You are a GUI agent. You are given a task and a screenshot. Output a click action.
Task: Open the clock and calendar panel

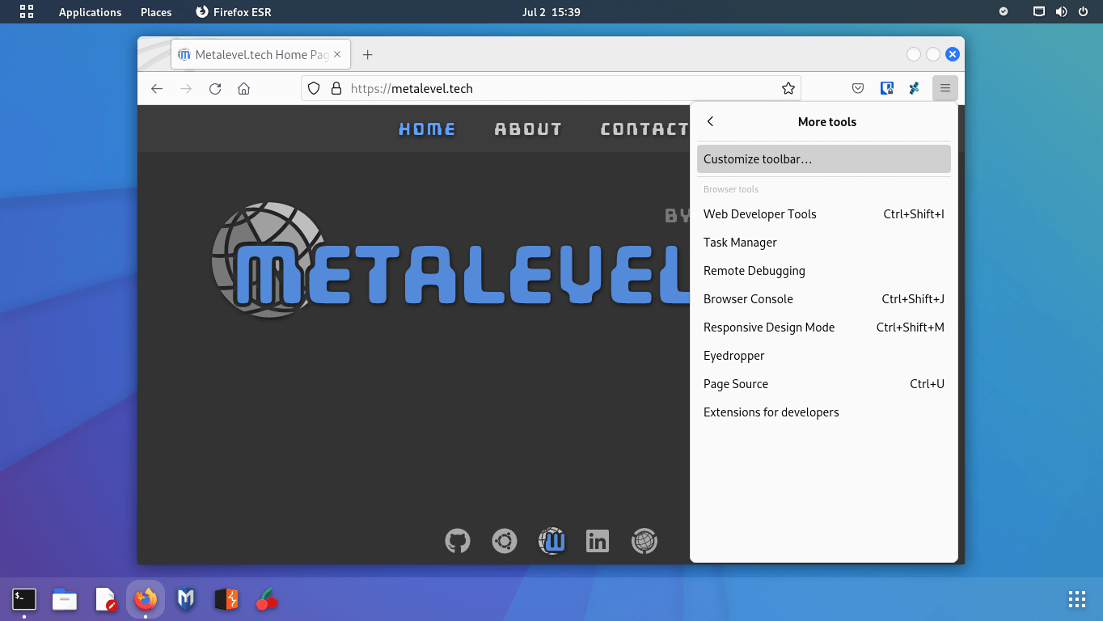click(x=551, y=12)
